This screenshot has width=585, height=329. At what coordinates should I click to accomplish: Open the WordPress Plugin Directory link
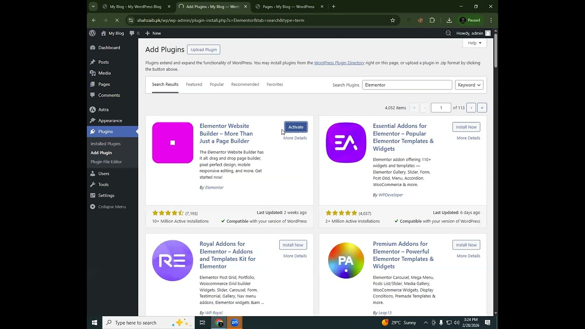(x=339, y=63)
